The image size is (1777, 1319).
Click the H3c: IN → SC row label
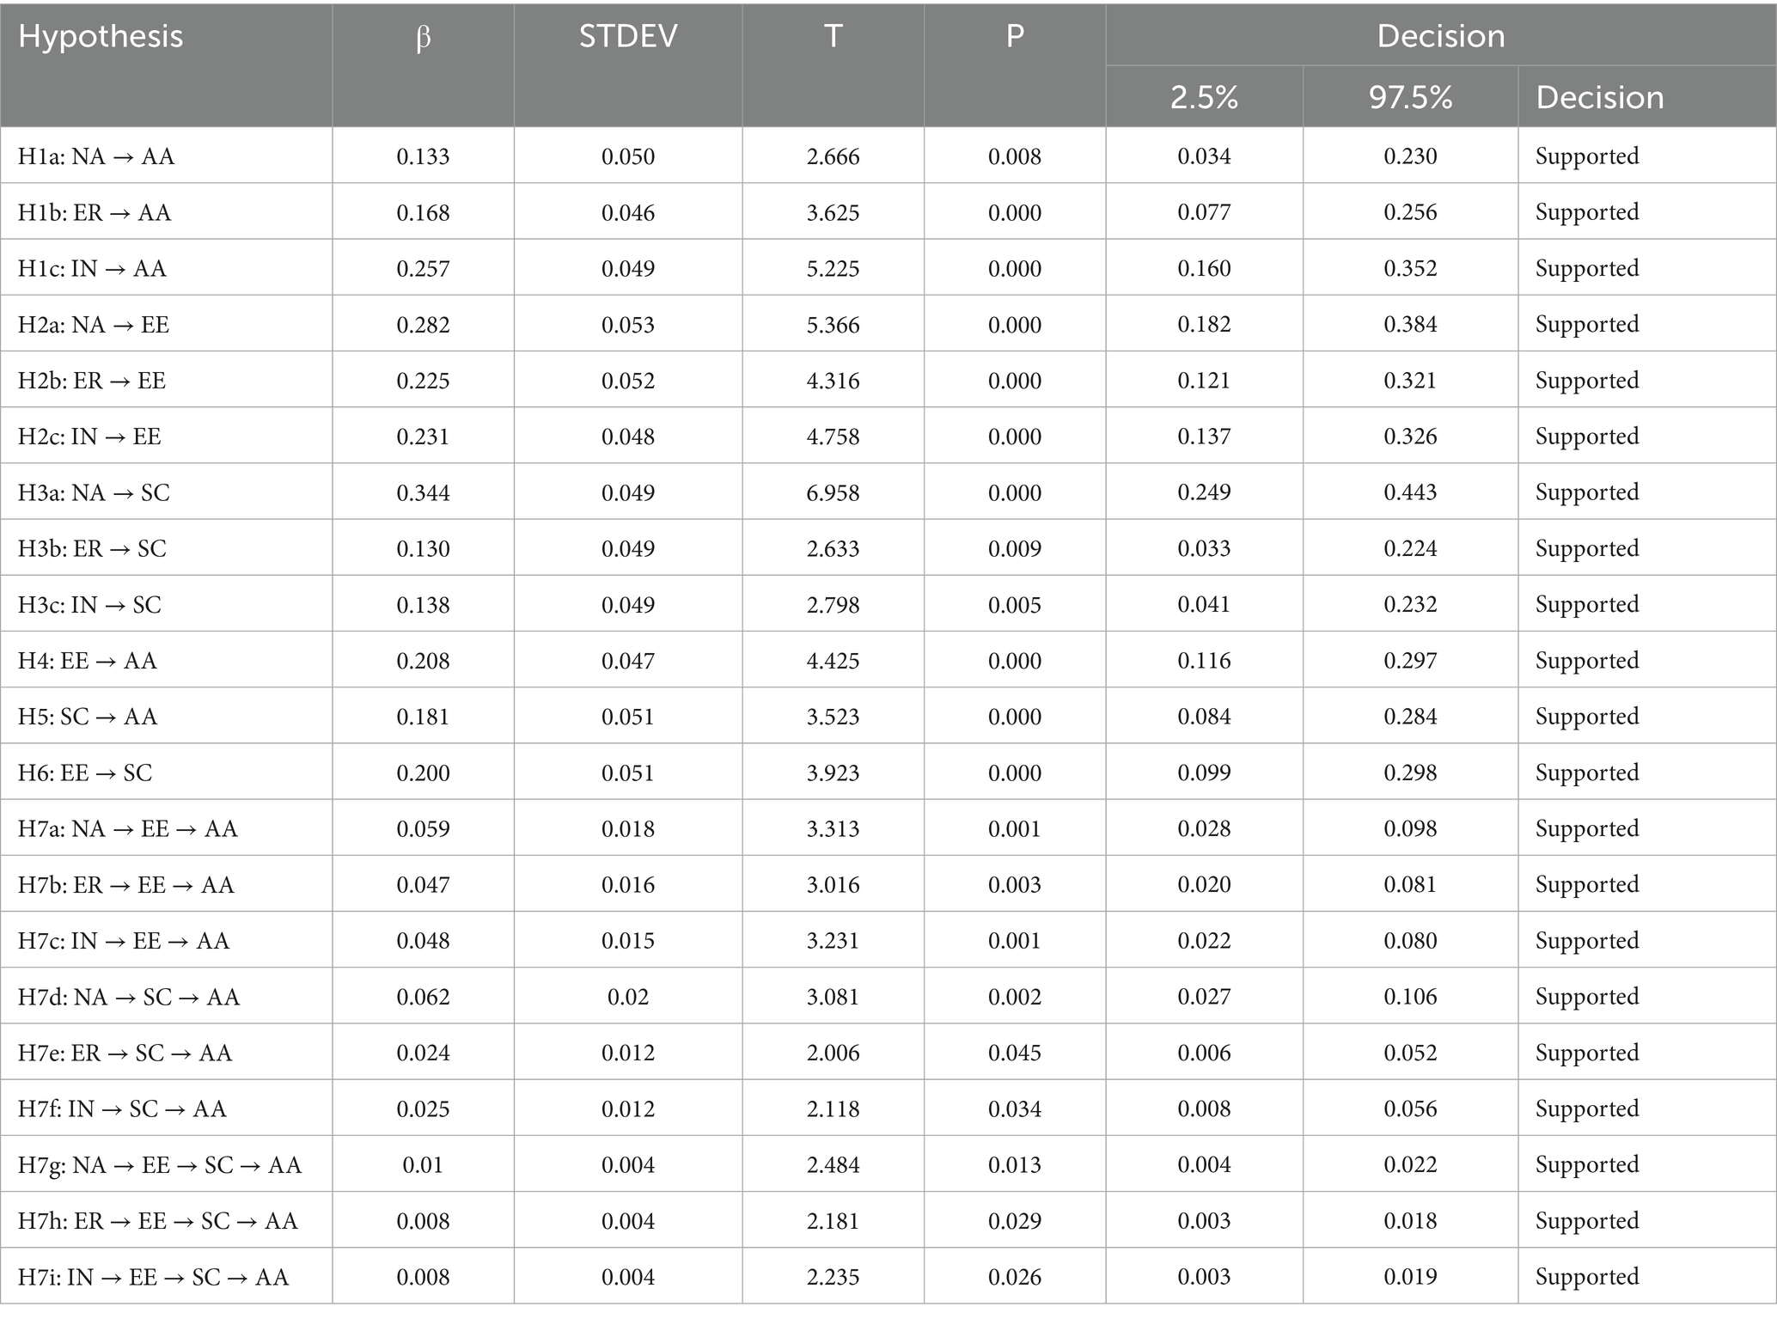[x=89, y=605]
